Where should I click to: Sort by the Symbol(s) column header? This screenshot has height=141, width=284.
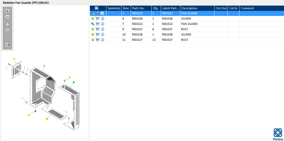[x=114, y=8]
